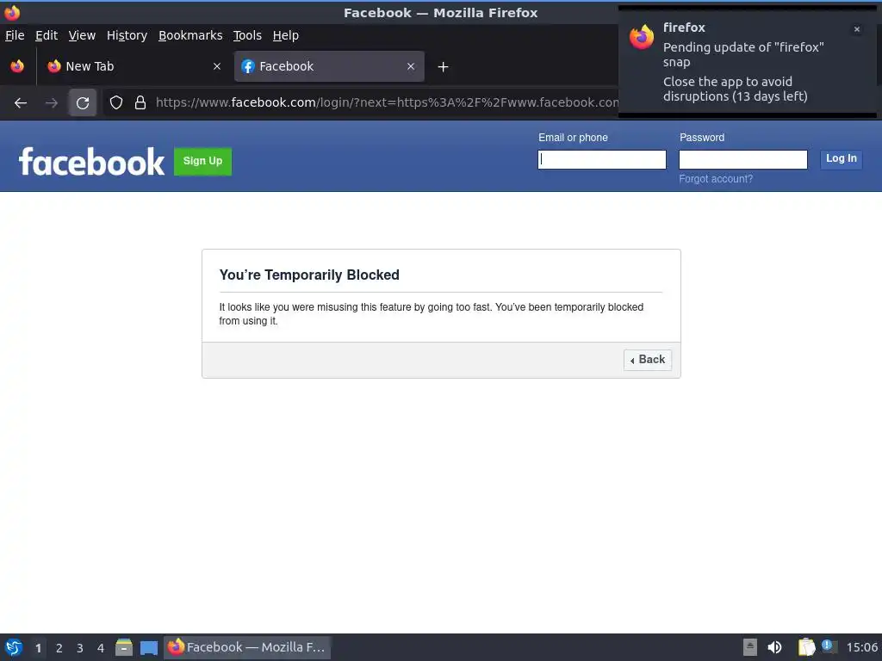Click the green Sign Up button
This screenshot has height=661, width=882.
point(202,161)
